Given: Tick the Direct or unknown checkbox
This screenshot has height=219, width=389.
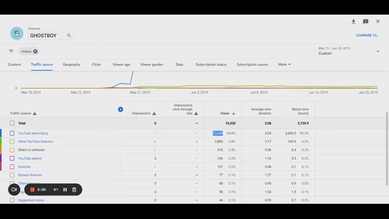Looking at the screenshot, I should click(12, 150).
